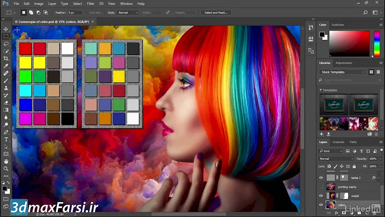Screen dimensions: 385x217
Task: Hide the model layer
Action: point(321,196)
